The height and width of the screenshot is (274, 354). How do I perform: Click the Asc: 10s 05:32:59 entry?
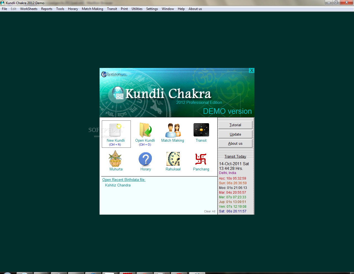pos(233,178)
